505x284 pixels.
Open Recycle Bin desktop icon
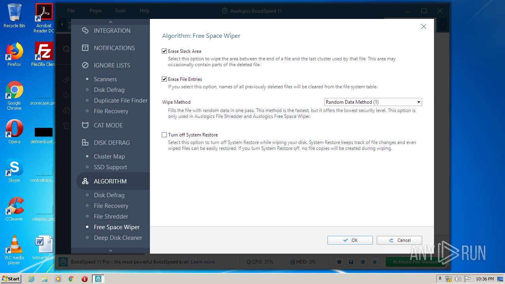point(14,16)
